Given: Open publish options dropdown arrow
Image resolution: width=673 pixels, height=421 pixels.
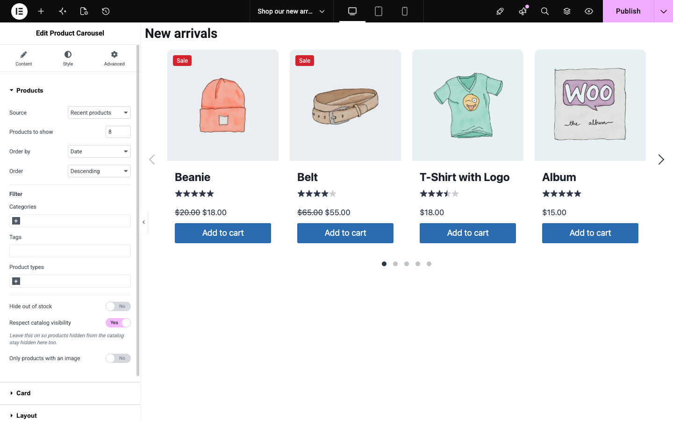Looking at the screenshot, I should pyautogui.click(x=664, y=11).
